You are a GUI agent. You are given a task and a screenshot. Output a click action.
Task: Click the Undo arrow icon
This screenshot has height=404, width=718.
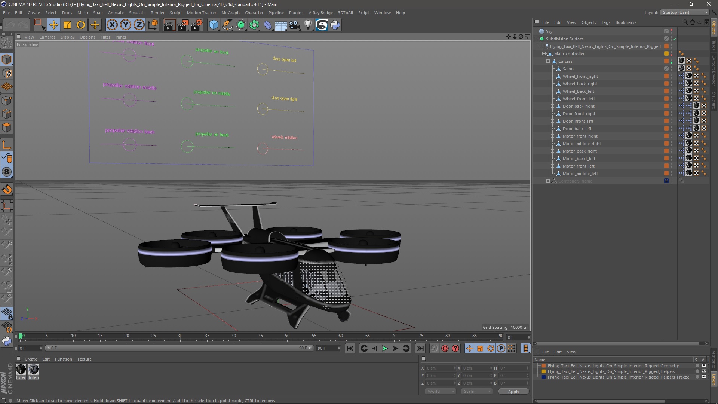(x=10, y=25)
